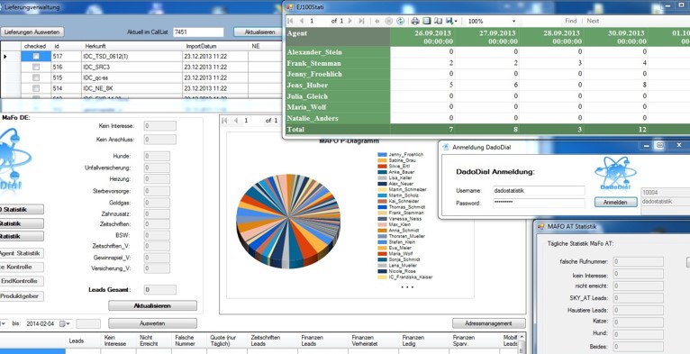Click the Anmelden button
Viewport: 690px width, 354px height.
[x=616, y=202]
